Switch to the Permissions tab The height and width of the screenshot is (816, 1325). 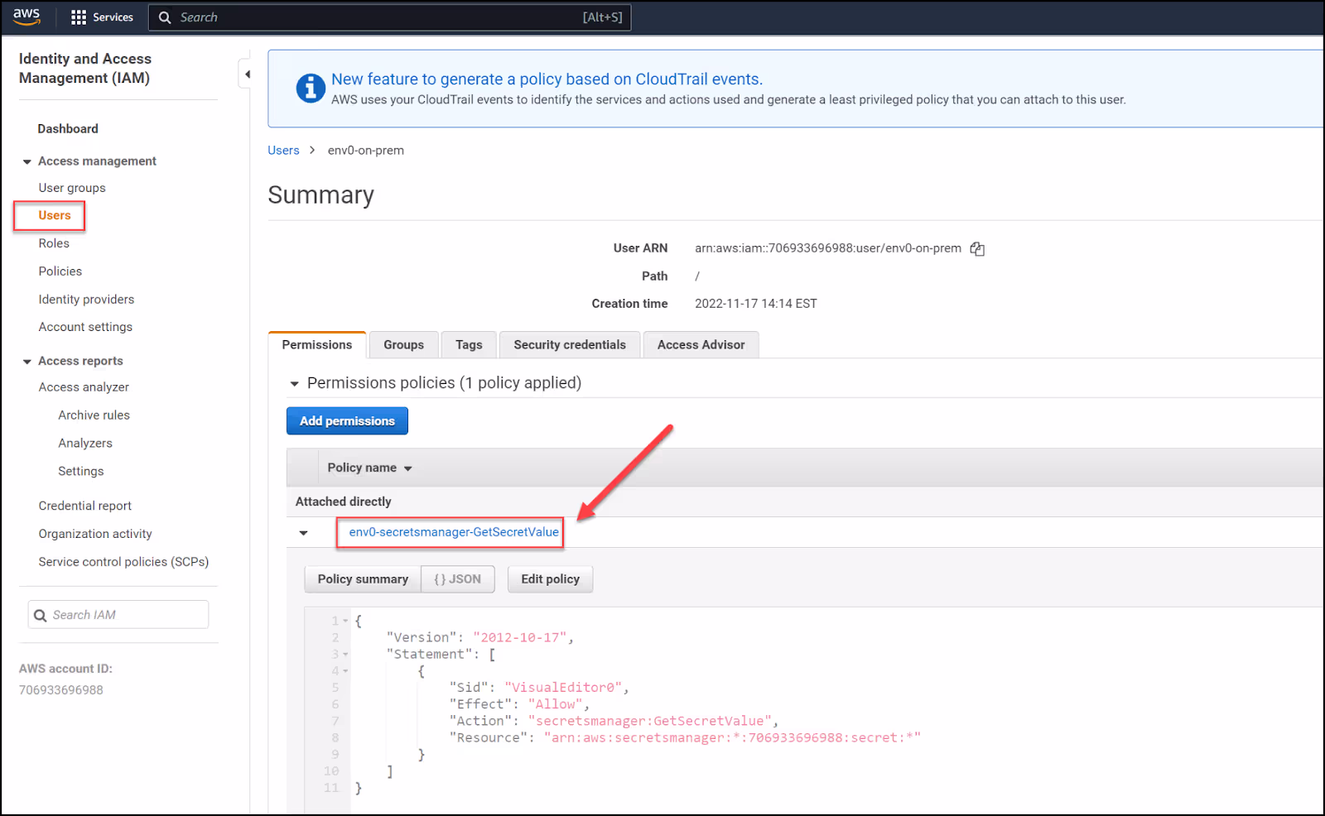317,345
